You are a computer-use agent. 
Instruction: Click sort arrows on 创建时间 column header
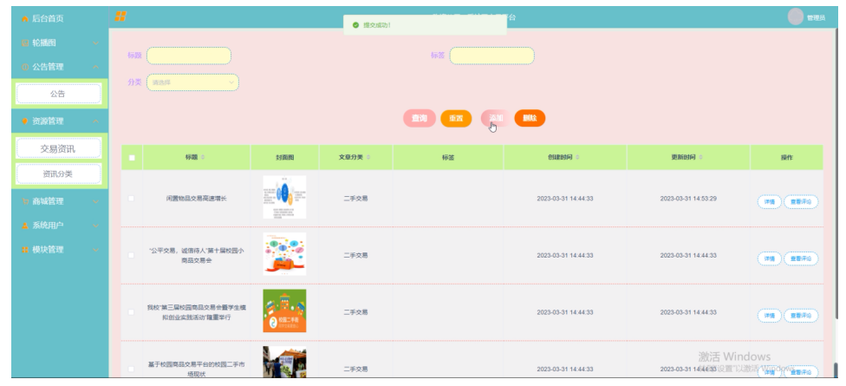(x=577, y=158)
